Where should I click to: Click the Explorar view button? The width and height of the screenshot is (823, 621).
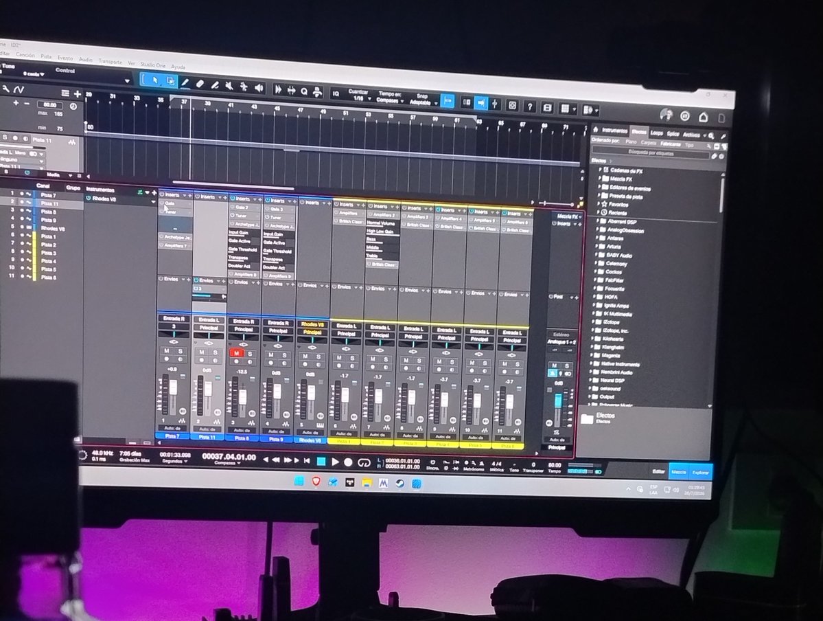(700, 473)
